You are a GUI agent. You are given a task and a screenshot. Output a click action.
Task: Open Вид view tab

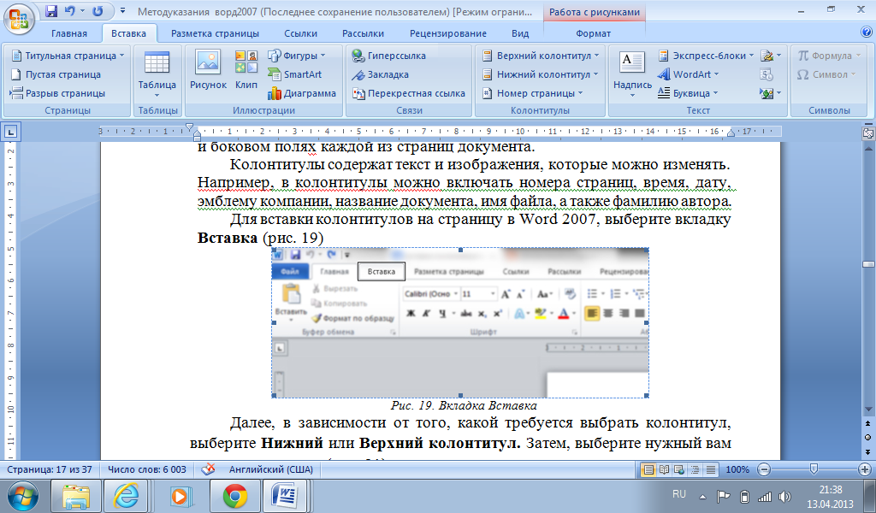pyautogui.click(x=520, y=33)
